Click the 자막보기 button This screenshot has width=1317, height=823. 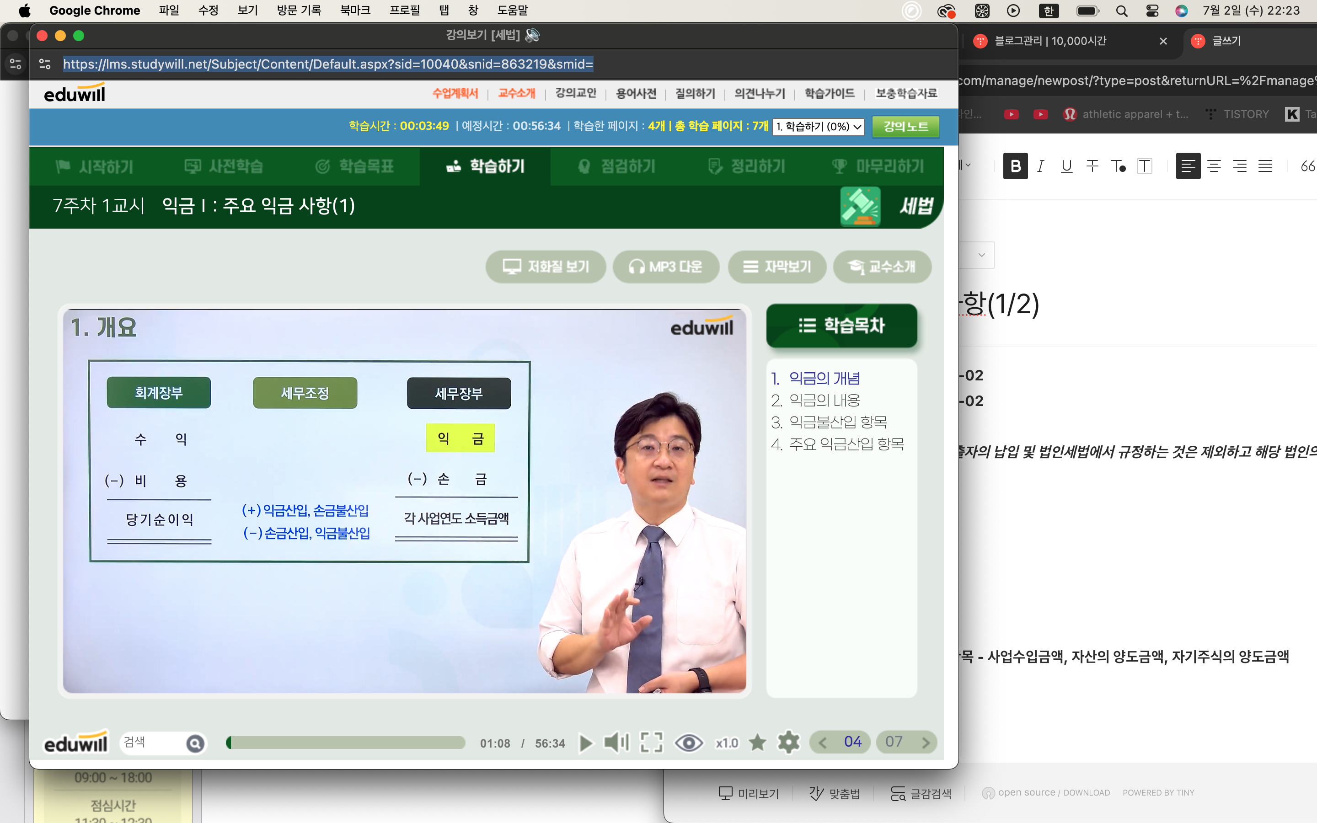pyautogui.click(x=776, y=267)
